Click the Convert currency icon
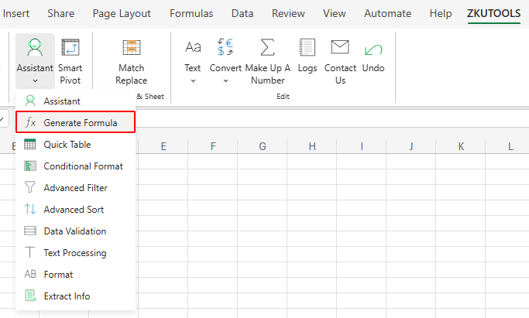Viewport: 529px width, 318px height. (x=225, y=47)
